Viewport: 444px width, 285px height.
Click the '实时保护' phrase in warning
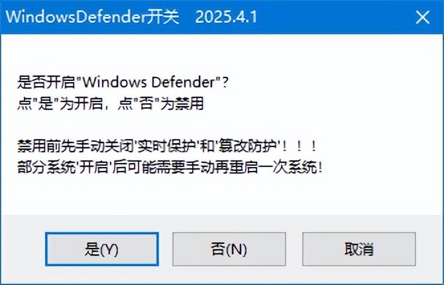166,146
